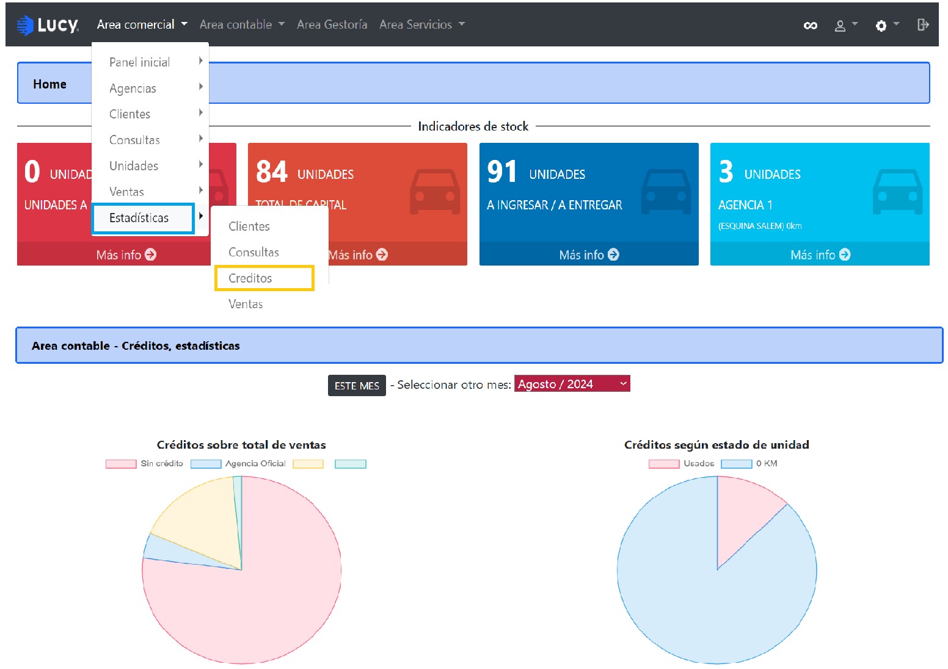This screenshot has width=948, height=669.
Task: Toggle 0 KM legend swatch
Action: [737, 464]
